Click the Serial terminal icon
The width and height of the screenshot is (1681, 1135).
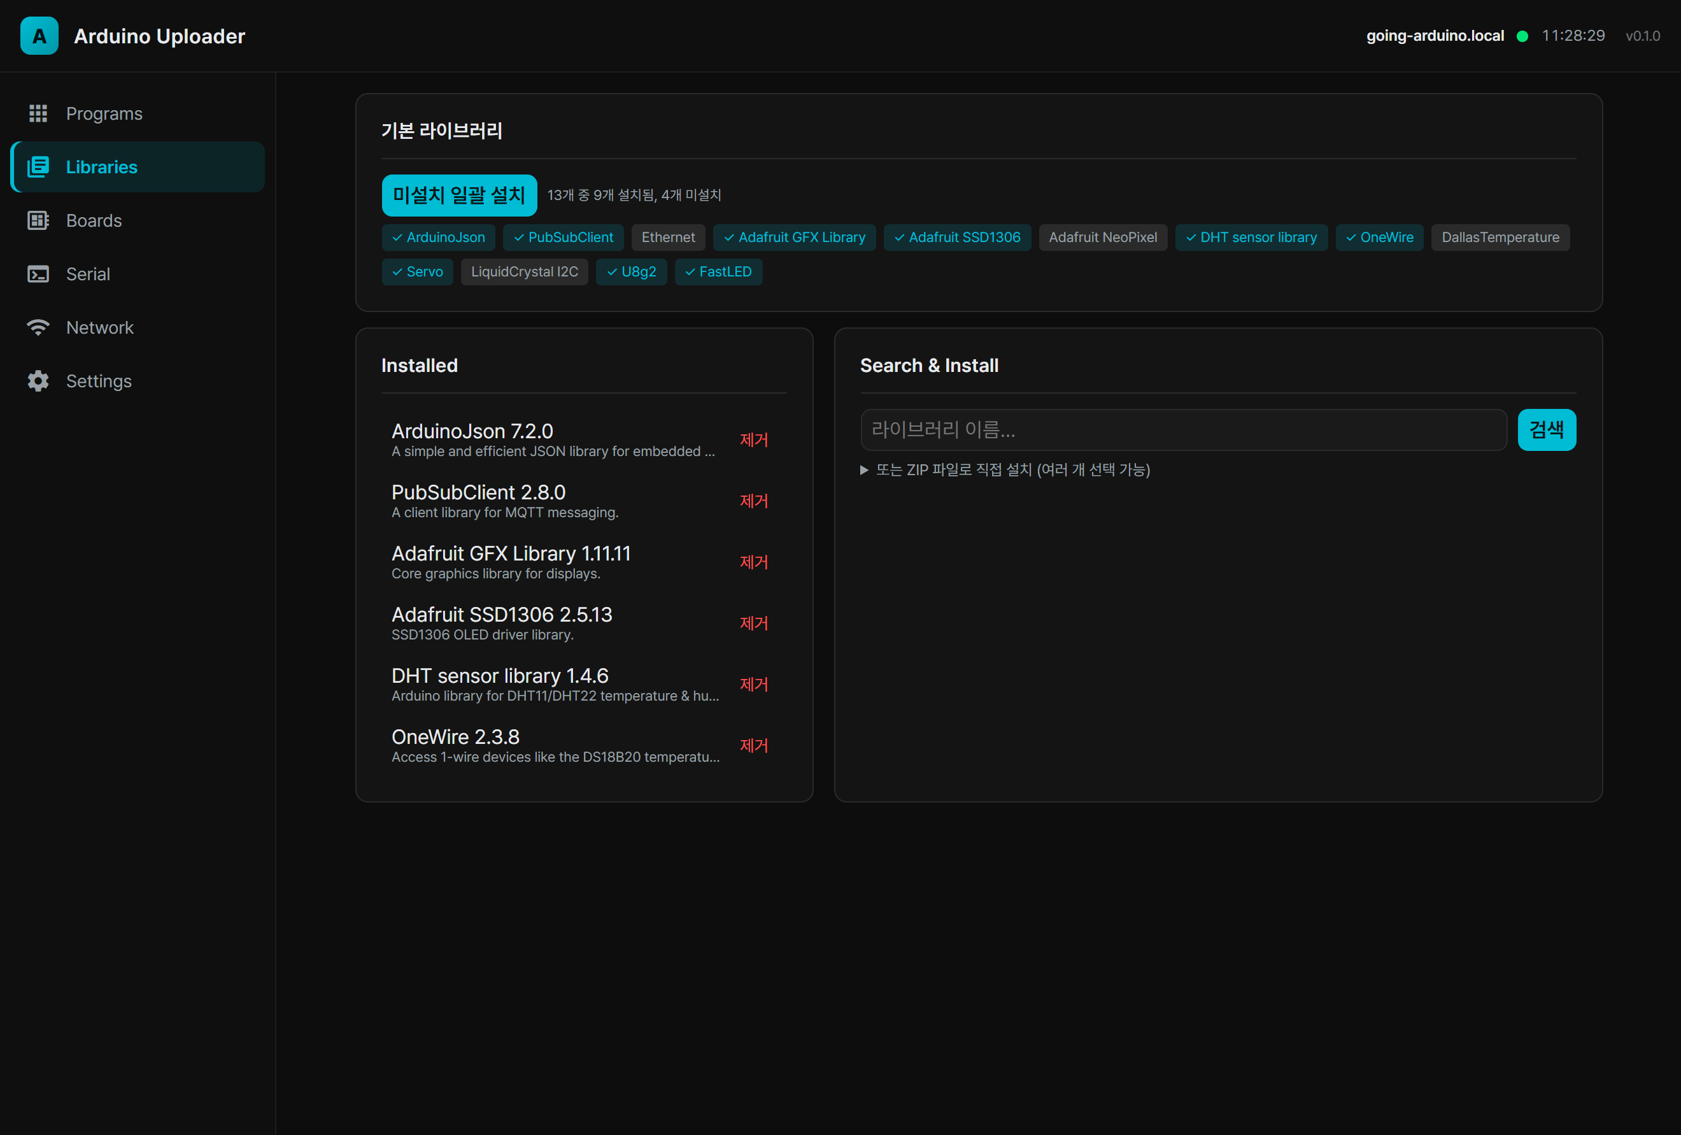tap(38, 274)
